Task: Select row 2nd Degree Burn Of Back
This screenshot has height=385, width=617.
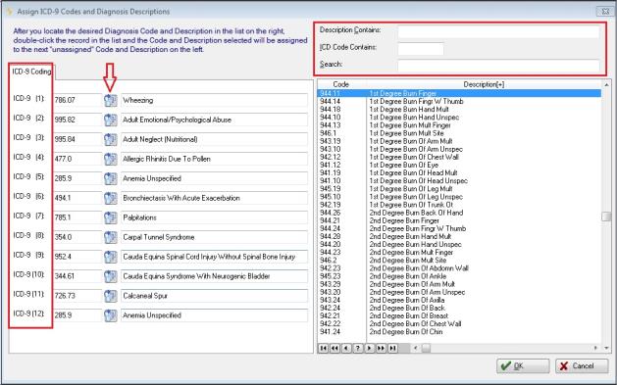Action: (459, 308)
